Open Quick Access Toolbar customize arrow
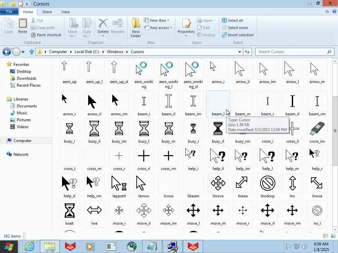The width and height of the screenshot is (338, 253). pyautogui.click(x=27, y=4)
